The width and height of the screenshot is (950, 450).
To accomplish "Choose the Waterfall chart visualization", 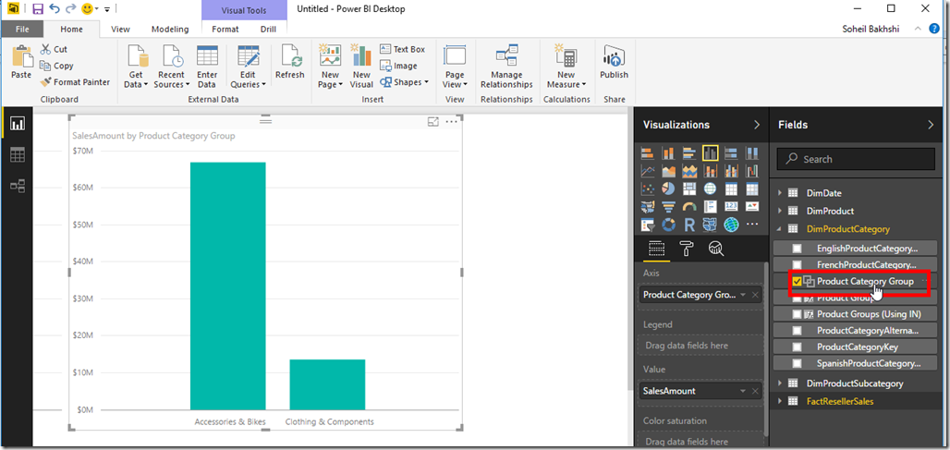I will tap(752, 171).
